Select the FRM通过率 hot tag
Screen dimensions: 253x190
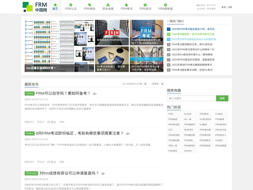(189, 135)
